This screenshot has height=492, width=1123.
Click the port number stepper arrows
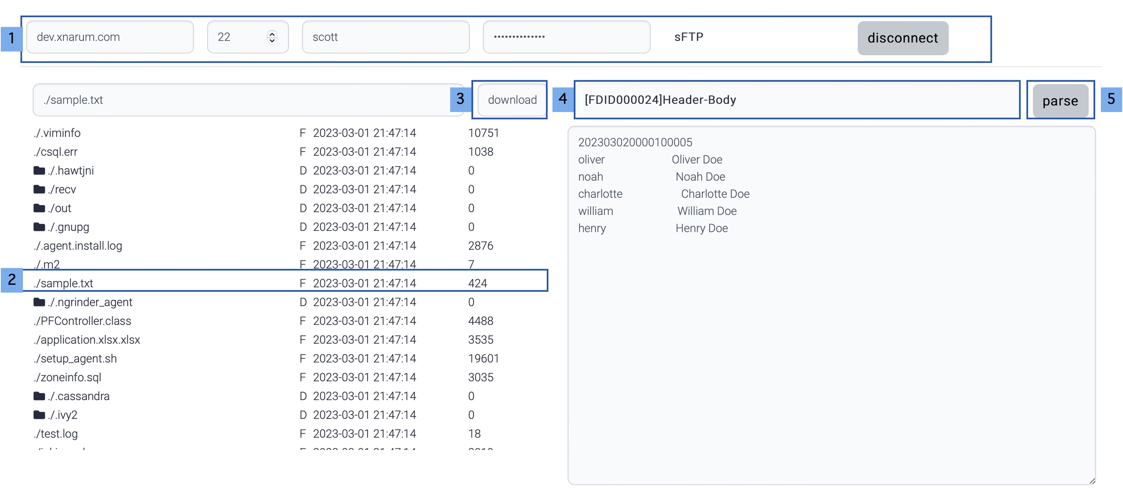272,37
